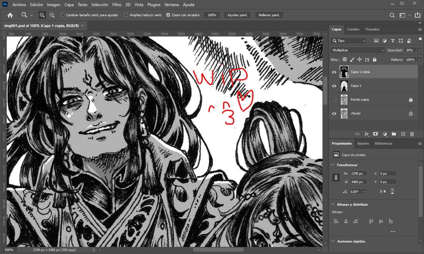The image size is (424, 254).
Task: Lock transparent pixels icon
Action: pos(344,60)
